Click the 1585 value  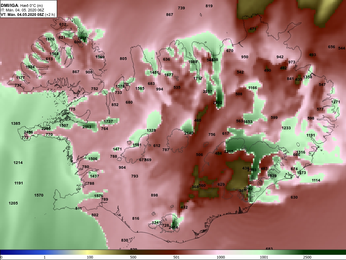(x=140, y=88)
